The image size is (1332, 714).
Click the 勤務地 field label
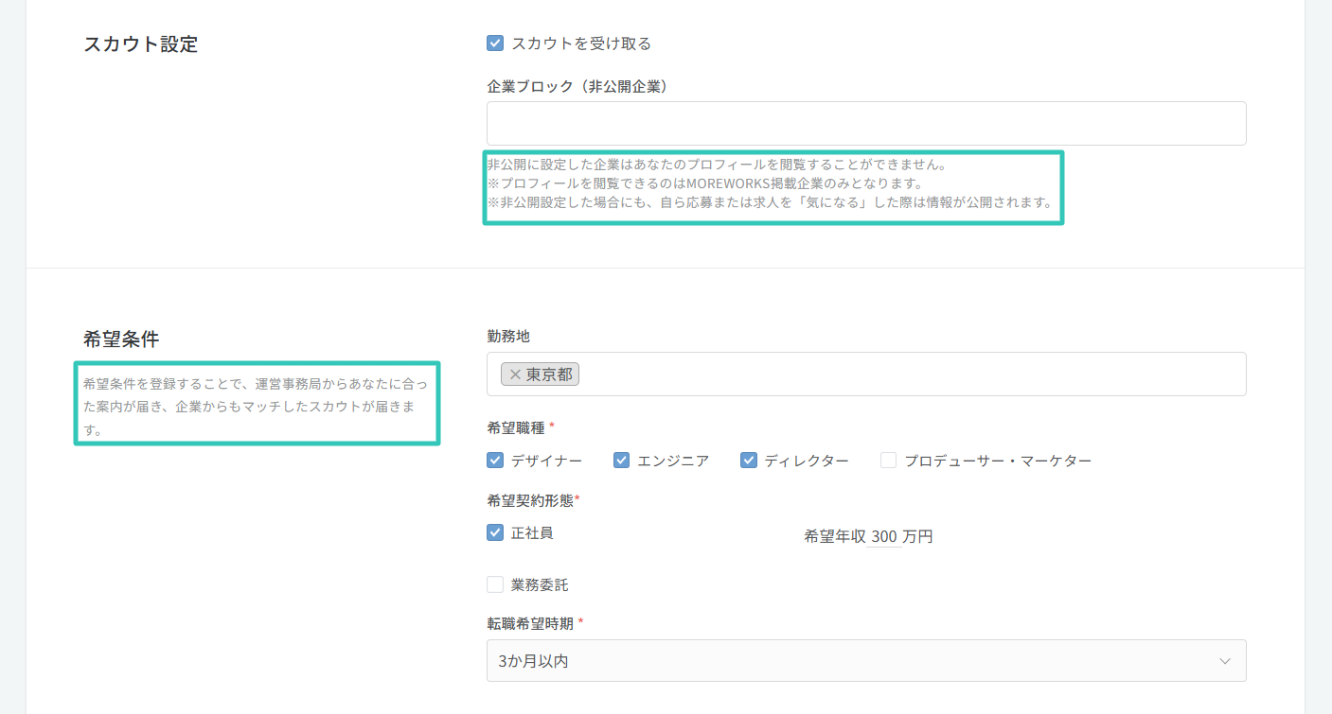pyautogui.click(x=508, y=336)
